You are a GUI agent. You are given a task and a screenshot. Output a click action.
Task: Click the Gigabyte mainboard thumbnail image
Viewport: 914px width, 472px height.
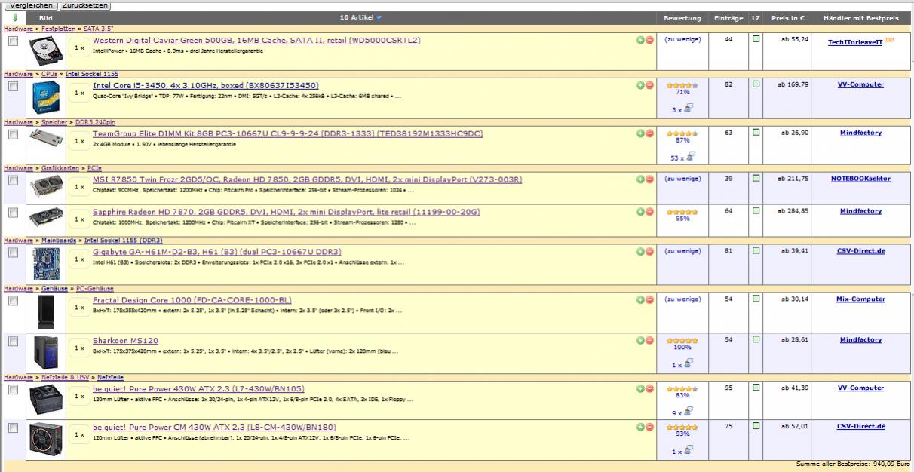pos(47,265)
